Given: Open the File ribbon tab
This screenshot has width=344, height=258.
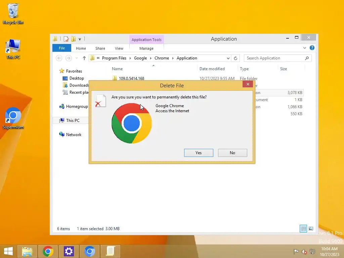Looking at the screenshot, I should (x=62, y=48).
